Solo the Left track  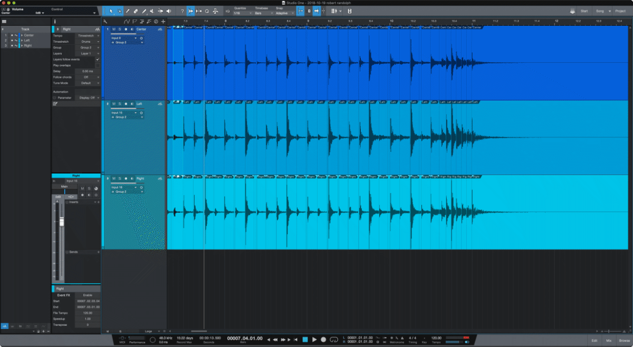(120, 104)
